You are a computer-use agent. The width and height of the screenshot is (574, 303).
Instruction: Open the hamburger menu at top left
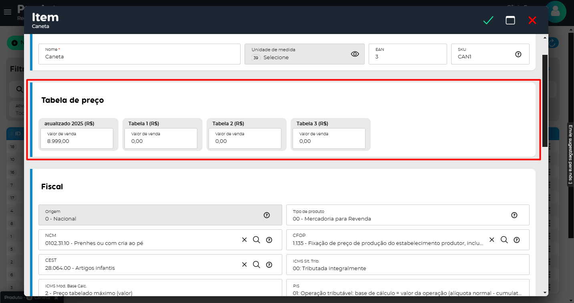tap(7, 12)
